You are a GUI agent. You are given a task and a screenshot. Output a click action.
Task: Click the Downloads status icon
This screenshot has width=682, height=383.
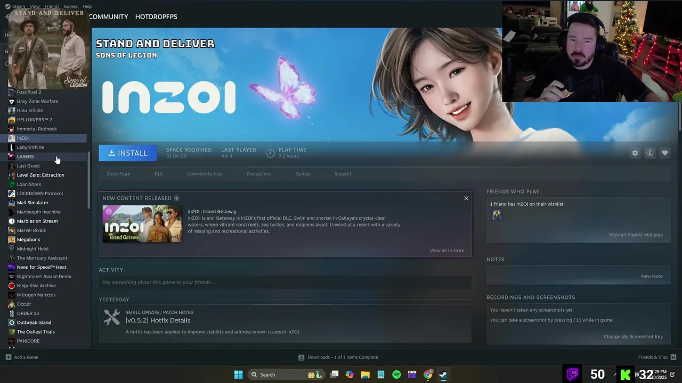(x=301, y=357)
